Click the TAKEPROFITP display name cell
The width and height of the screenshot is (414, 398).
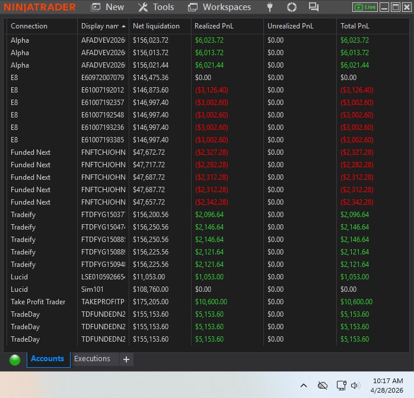point(103,302)
